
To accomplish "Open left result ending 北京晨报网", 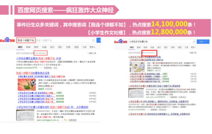I will point(52,107).
